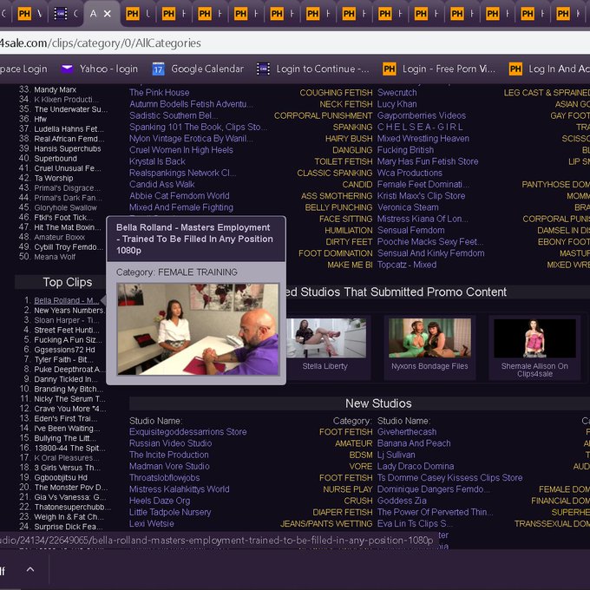Viewport: 590px width, 590px height.
Task: Open Russian Video Studio in New Studios
Action: (x=170, y=443)
